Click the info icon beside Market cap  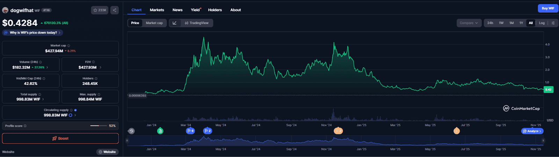point(68,46)
